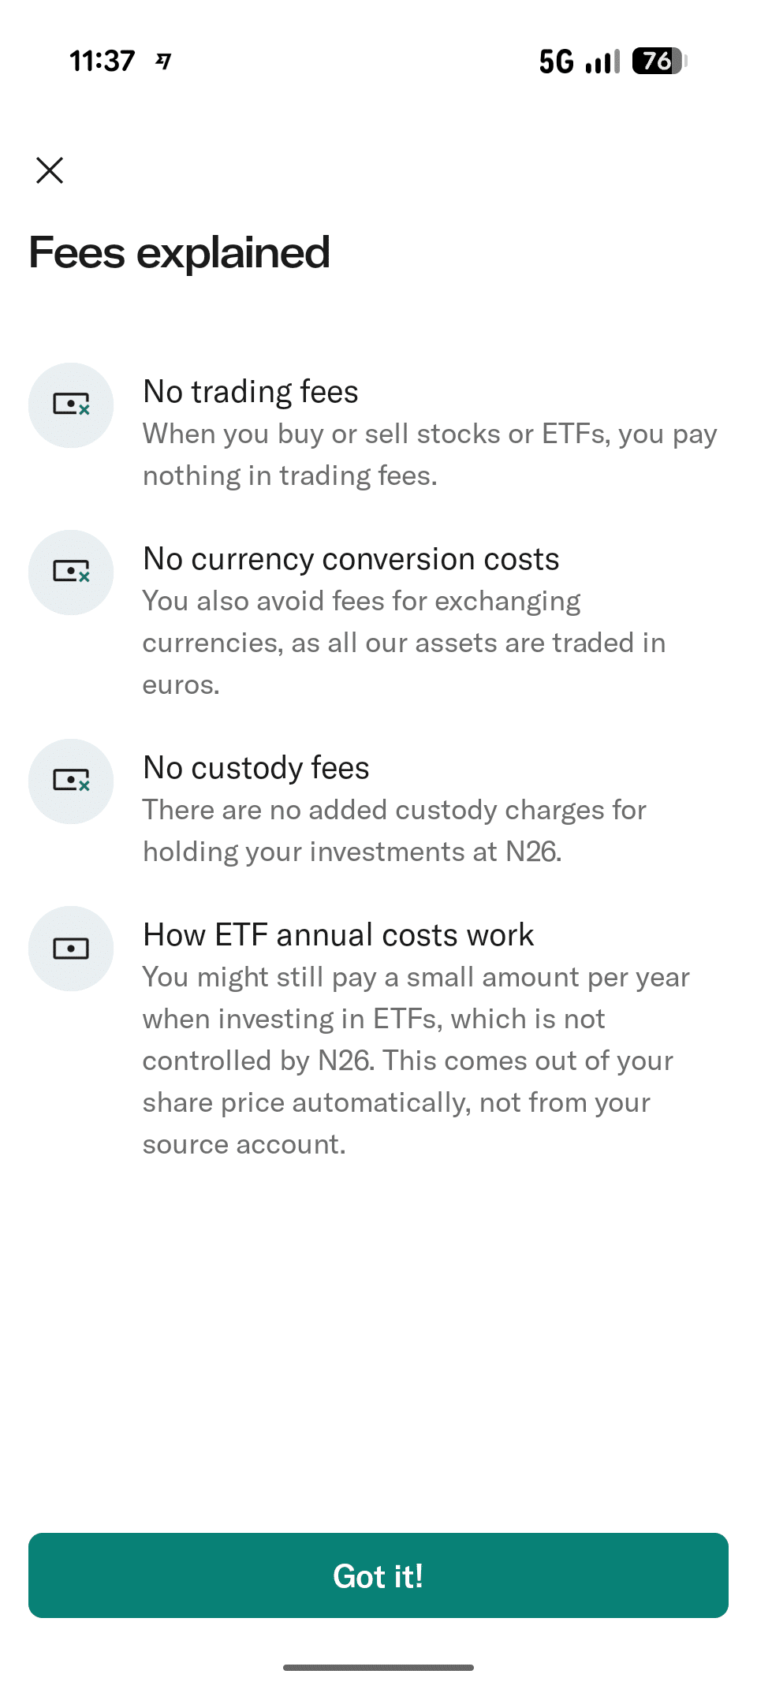Tap the 5G network indicator
Screen dimensions: 757x1689
(x=556, y=61)
